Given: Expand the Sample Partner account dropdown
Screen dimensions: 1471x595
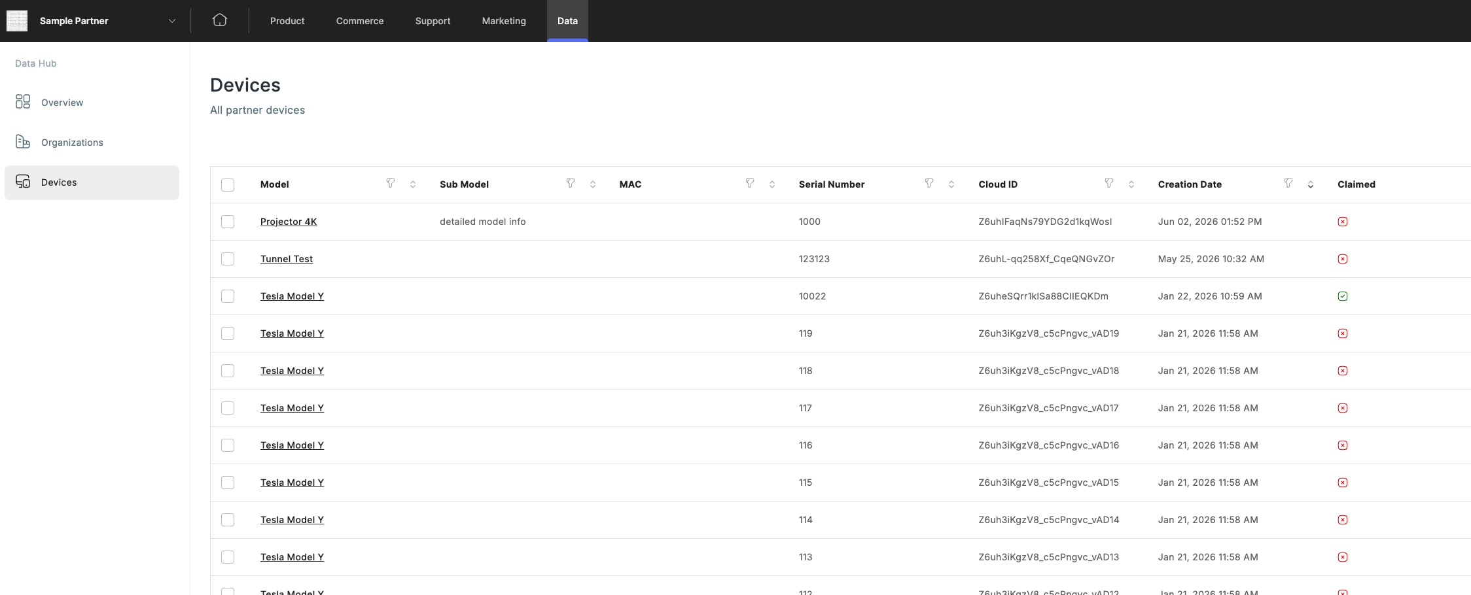Looking at the screenshot, I should 172,21.
